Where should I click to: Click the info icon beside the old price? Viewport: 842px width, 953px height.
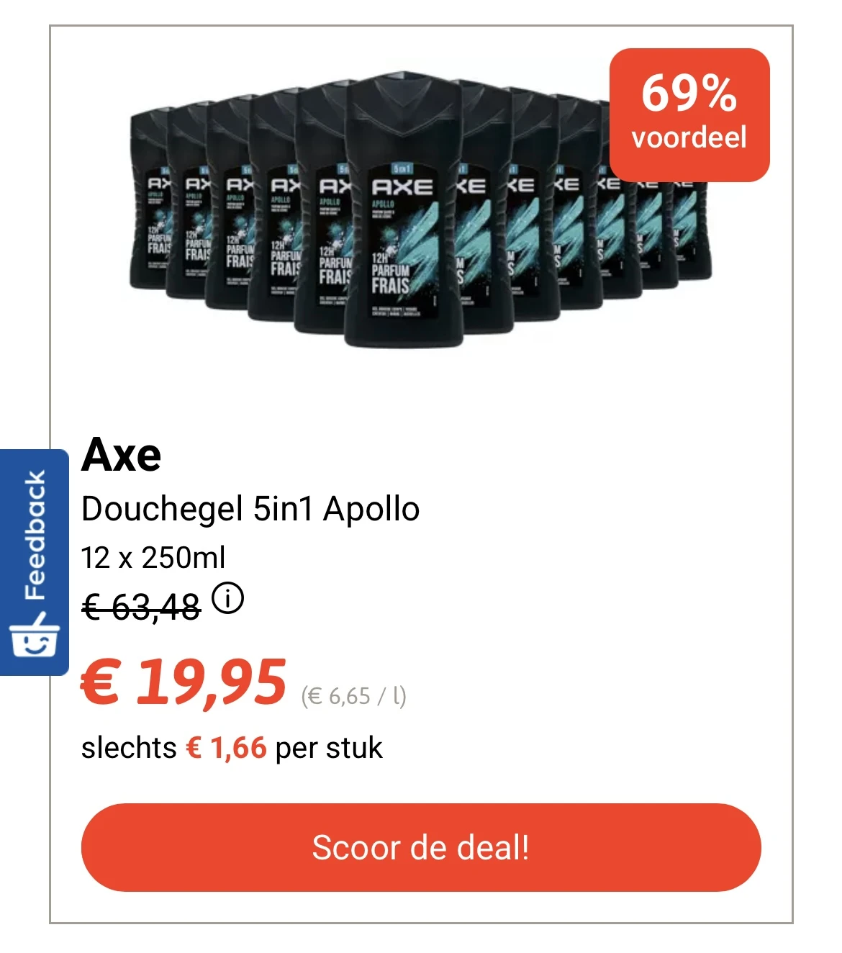coord(228,599)
